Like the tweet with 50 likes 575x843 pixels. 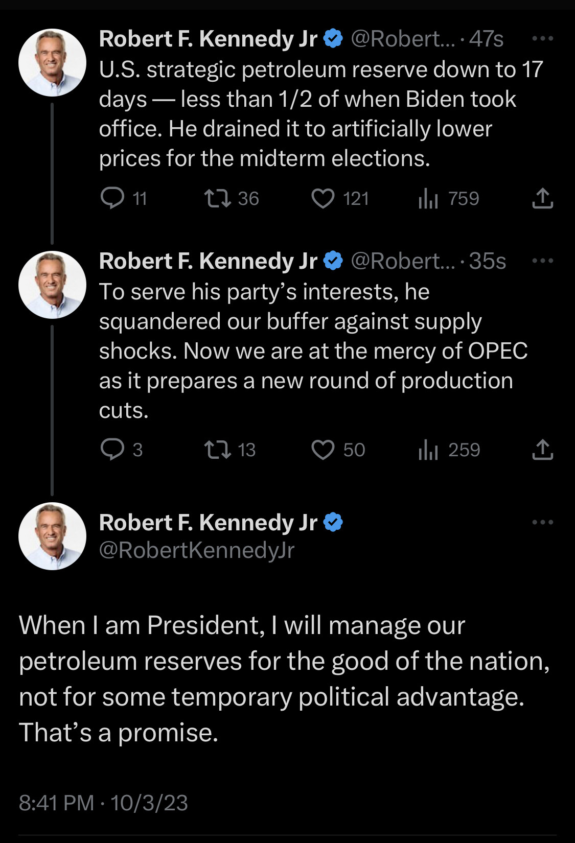(323, 450)
